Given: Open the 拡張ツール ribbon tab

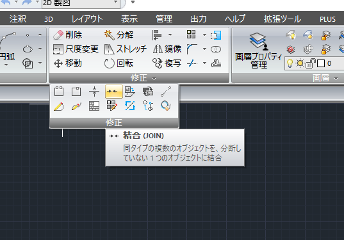Looking at the screenshot, I should (x=282, y=19).
